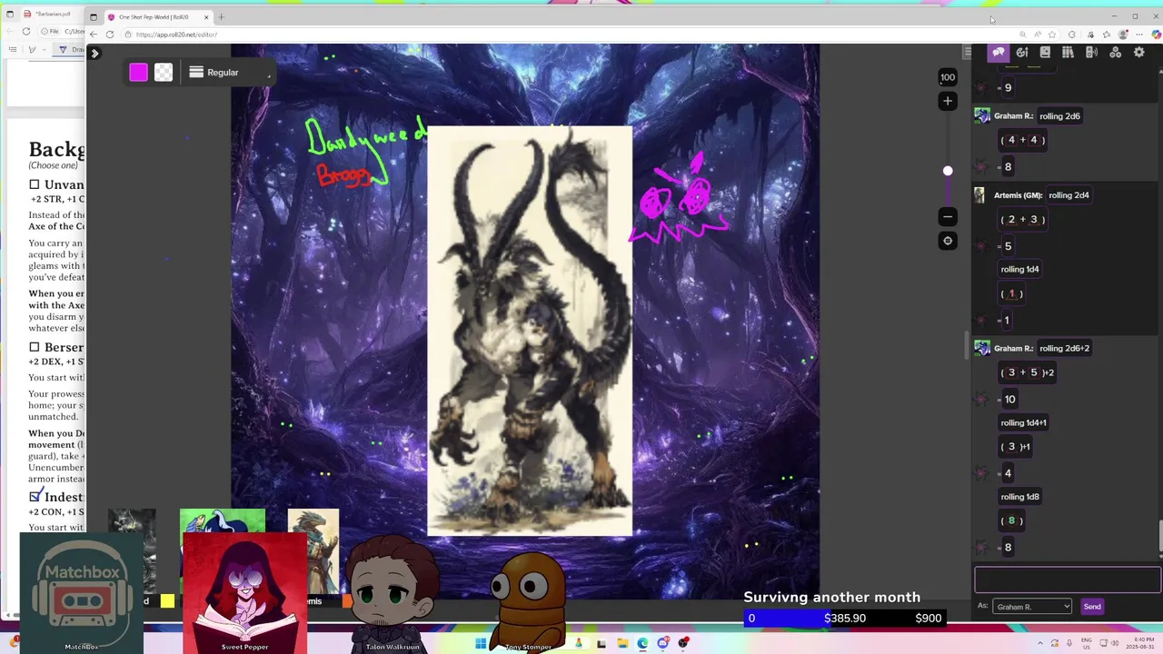Open the browser profile avatar
Viewport: 1163px width, 654px height.
1123,35
